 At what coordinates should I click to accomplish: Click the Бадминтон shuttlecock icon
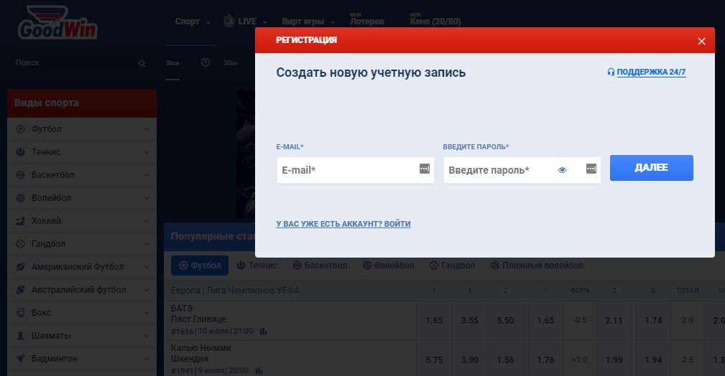(20, 359)
